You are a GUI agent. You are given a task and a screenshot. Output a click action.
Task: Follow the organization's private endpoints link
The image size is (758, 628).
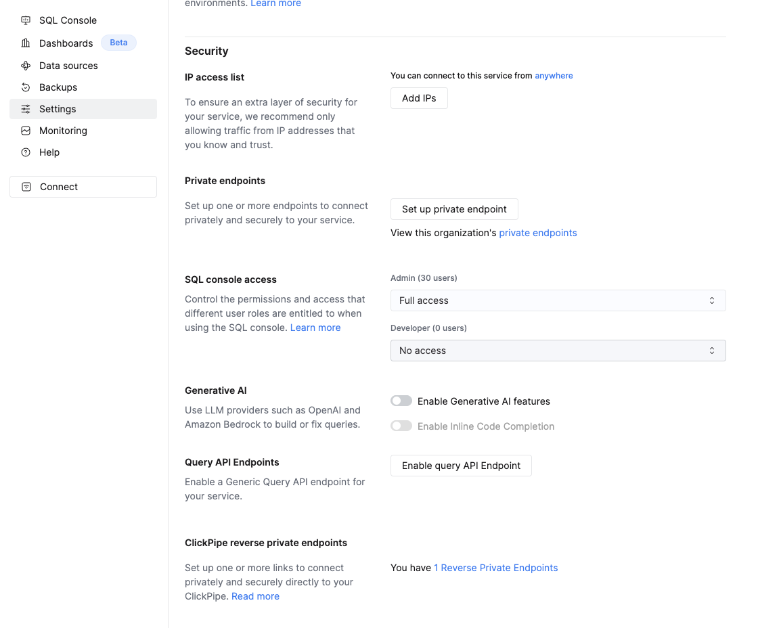coord(537,233)
